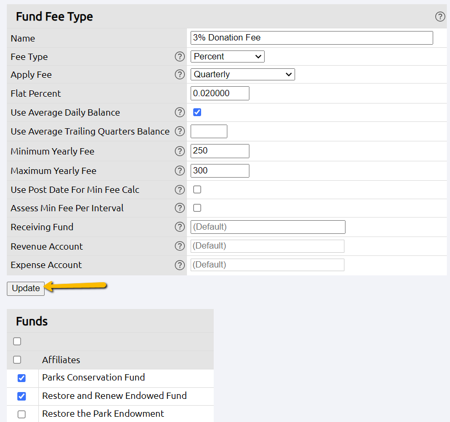Image resolution: width=450 pixels, height=422 pixels.
Task: Open help for Apply Fee
Action: point(180,75)
